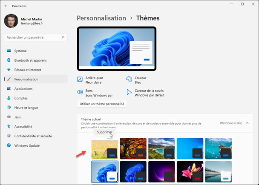Select the Jeux category
This screenshot has height=185, width=259.
pos(36,117)
